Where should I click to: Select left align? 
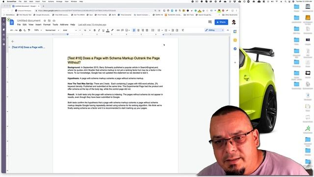coord(134,30)
